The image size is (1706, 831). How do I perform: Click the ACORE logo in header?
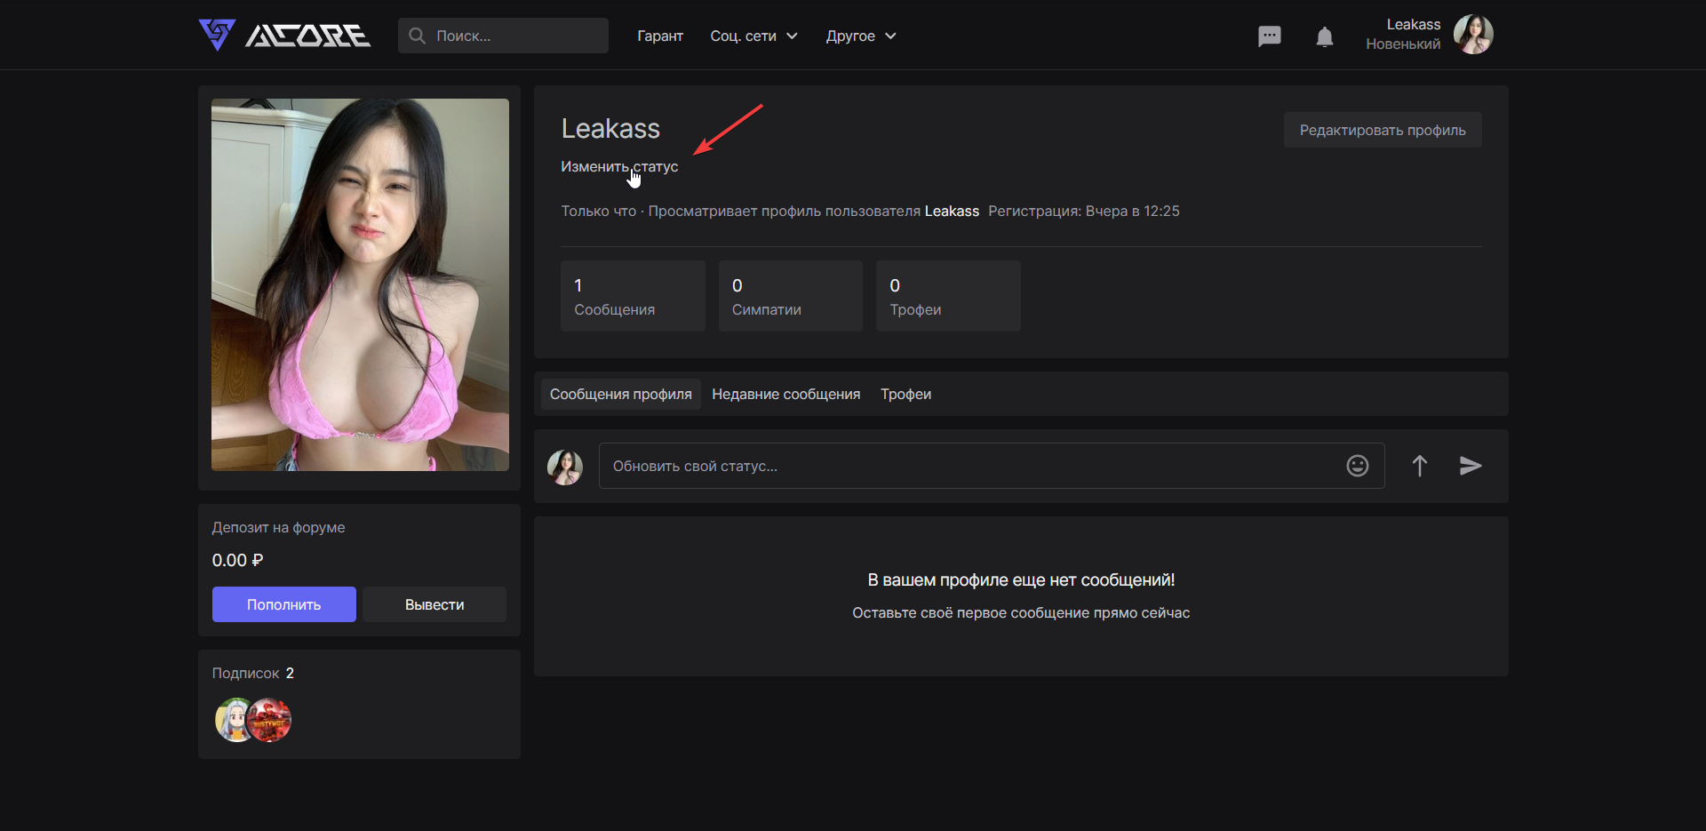[284, 36]
